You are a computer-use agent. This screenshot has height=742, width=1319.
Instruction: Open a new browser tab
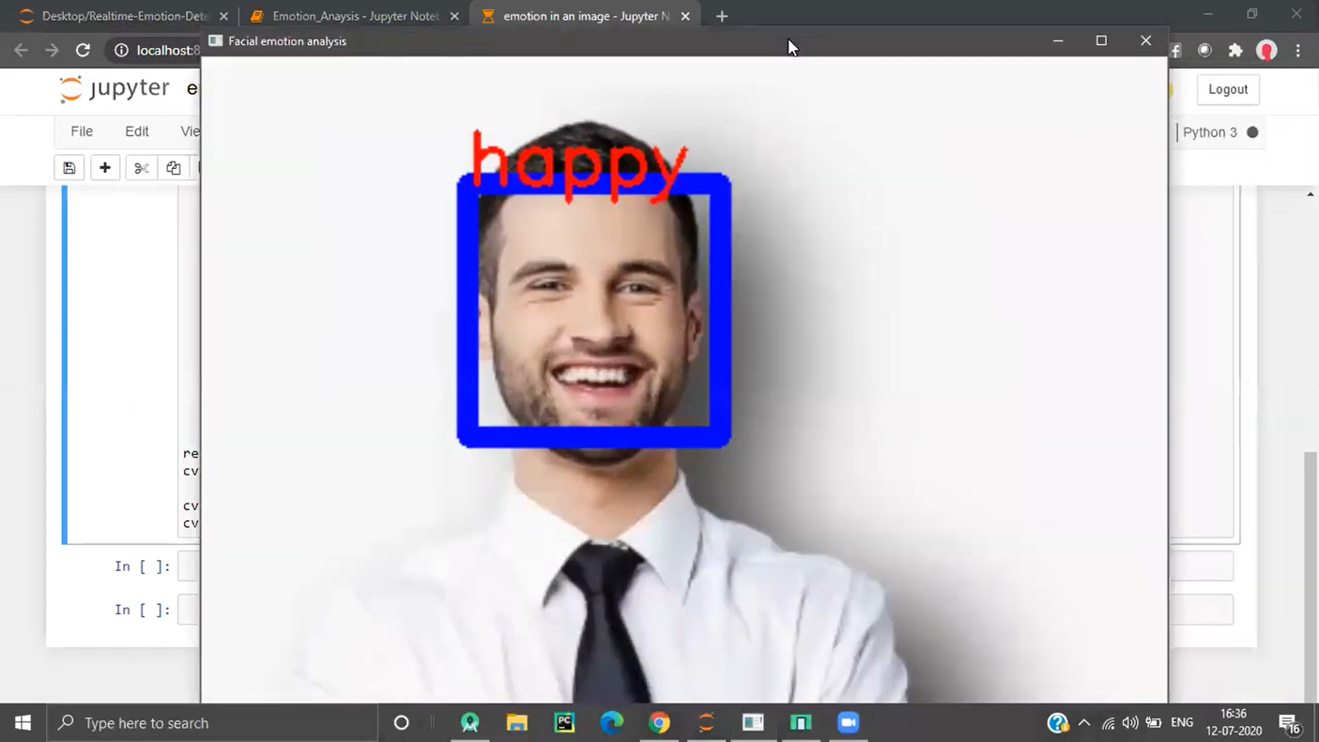[721, 16]
